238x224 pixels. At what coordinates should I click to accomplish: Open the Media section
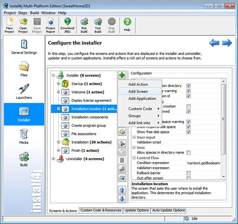click(24, 137)
